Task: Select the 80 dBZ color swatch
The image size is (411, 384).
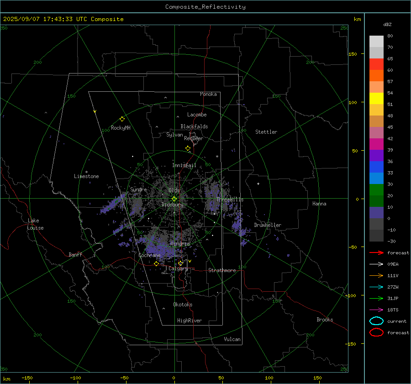Action: click(376, 42)
